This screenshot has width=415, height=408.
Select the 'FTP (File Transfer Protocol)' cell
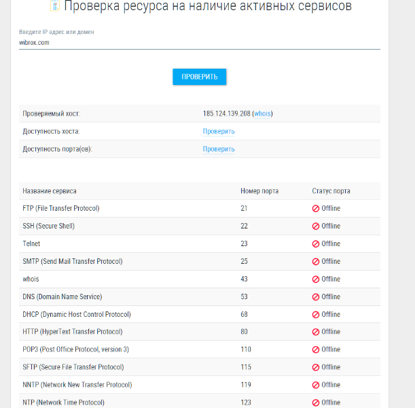click(61, 208)
